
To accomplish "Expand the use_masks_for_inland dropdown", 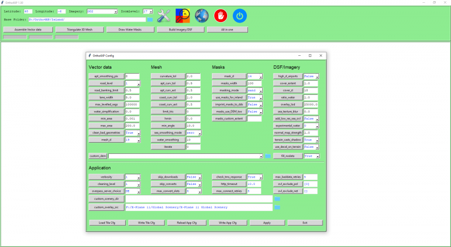I will tap(260, 98).
